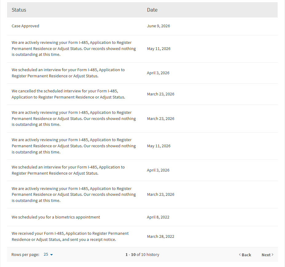Sort by the Status column header
The height and width of the screenshot is (267, 285).
pyautogui.click(x=19, y=10)
